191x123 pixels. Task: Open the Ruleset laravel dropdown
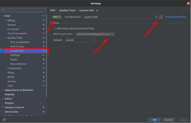tap(81, 40)
